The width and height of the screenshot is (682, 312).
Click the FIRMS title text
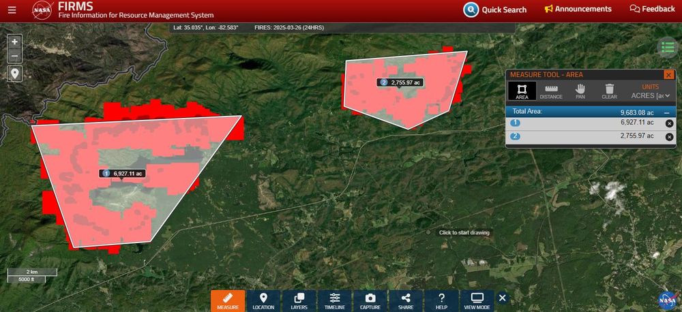[76, 6]
